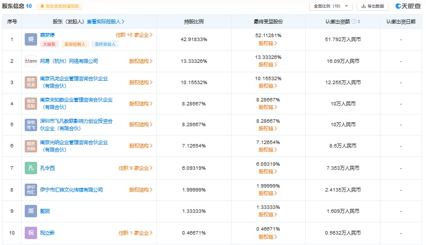Image resolution: width=426 pixels, height=245 pixels.
Task: Click the 大股东 tag
Action: pyautogui.click(x=49, y=44)
